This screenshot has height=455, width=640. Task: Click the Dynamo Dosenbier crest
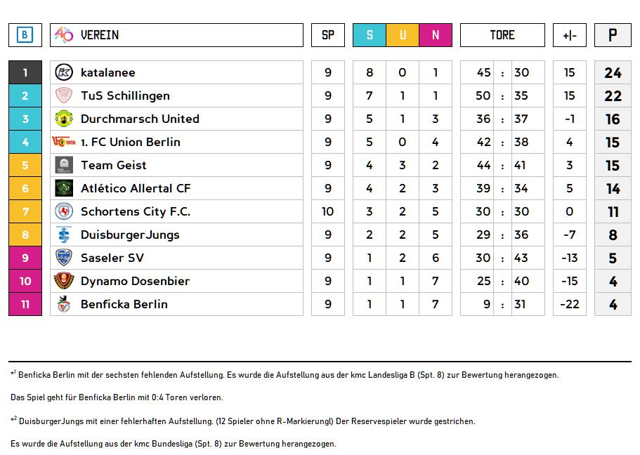[x=64, y=281]
